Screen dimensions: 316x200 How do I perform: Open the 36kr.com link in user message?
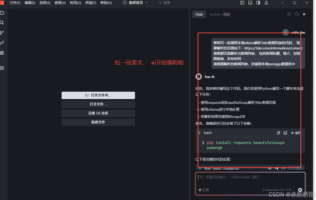[273, 48]
